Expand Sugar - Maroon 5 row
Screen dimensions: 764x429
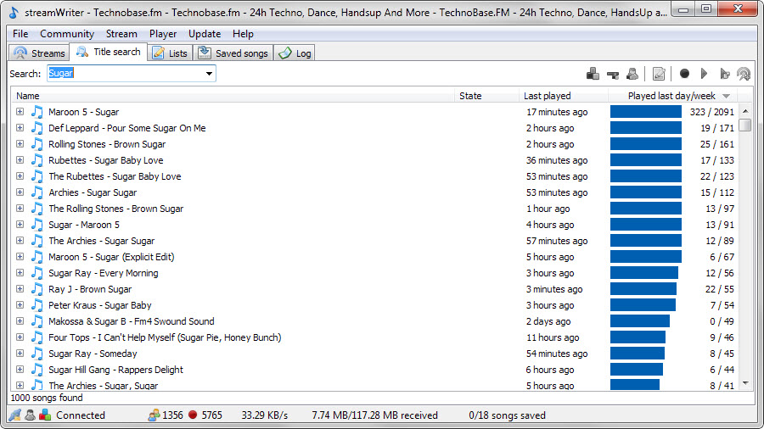[x=20, y=224]
